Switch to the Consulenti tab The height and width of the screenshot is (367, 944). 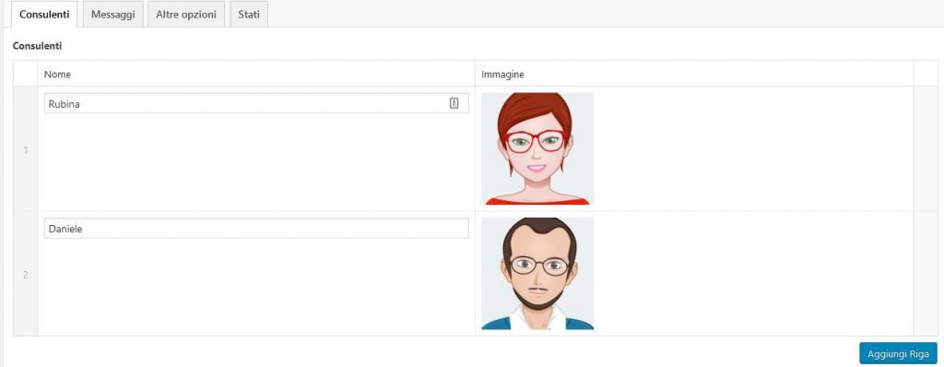tap(44, 15)
